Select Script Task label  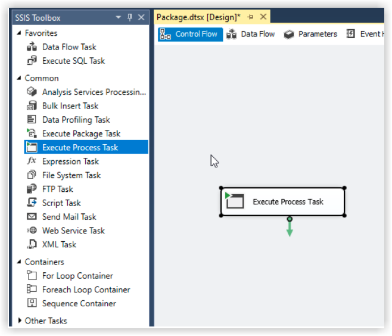[61, 203]
